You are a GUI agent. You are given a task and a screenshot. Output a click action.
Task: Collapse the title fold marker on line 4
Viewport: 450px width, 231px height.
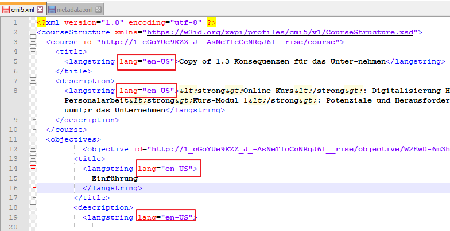click(x=33, y=52)
